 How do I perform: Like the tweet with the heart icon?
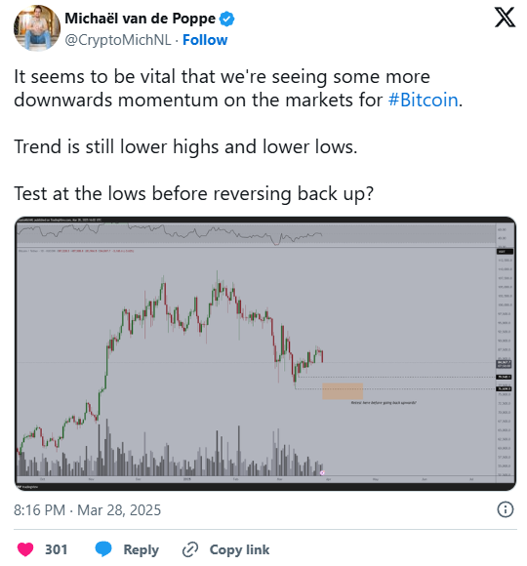[25, 549]
